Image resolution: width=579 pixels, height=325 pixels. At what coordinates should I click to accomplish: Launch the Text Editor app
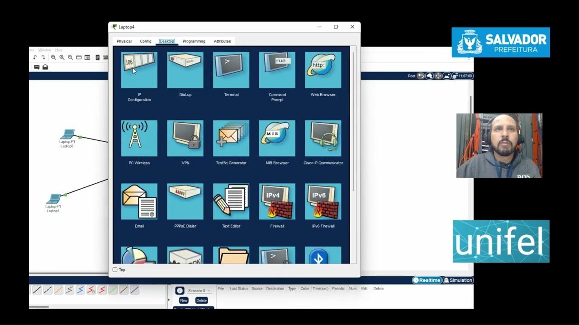click(231, 201)
